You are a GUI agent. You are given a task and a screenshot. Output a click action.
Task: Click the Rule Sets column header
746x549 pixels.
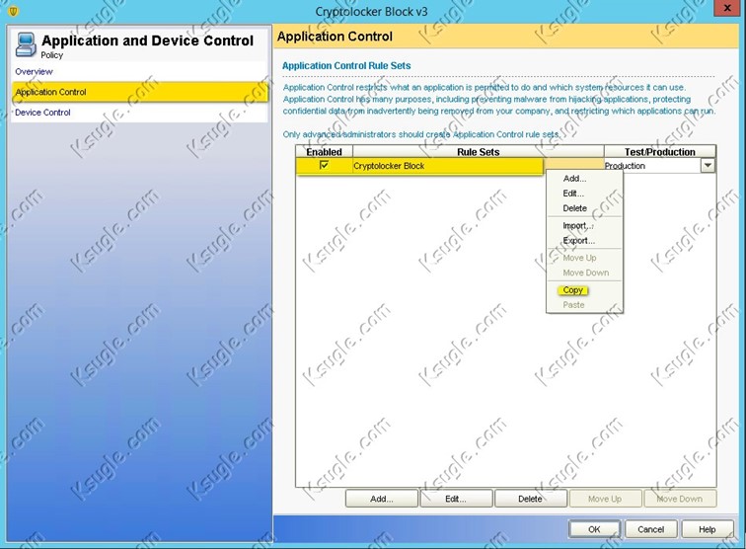point(479,152)
